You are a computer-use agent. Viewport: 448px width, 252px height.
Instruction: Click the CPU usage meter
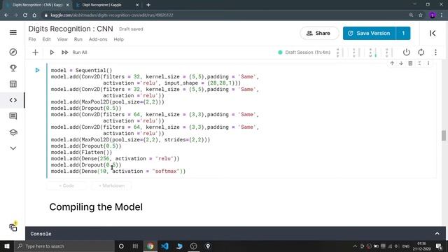356,52
